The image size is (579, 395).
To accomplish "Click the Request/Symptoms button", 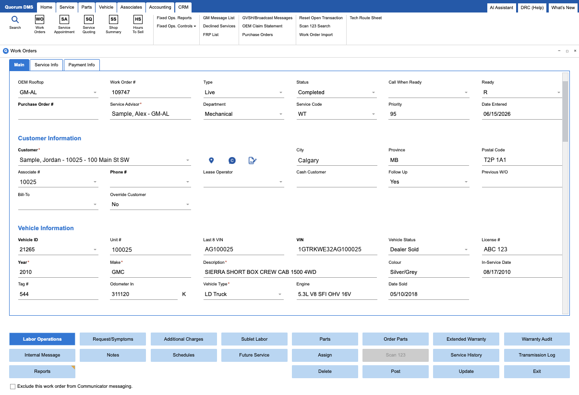I will (x=113, y=339).
